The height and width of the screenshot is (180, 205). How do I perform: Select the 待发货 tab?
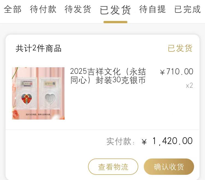click(x=78, y=9)
